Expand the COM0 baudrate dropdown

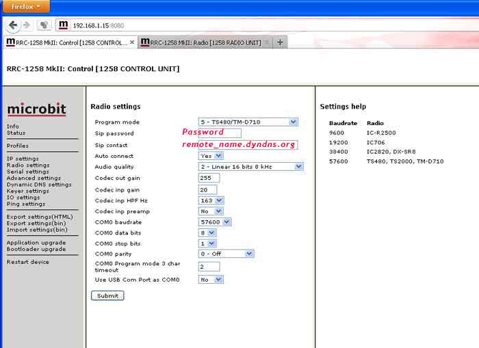click(215, 222)
